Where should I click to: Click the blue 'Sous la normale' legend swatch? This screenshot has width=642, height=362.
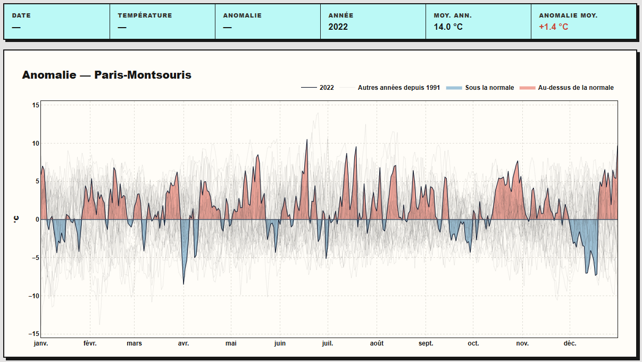coord(453,88)
